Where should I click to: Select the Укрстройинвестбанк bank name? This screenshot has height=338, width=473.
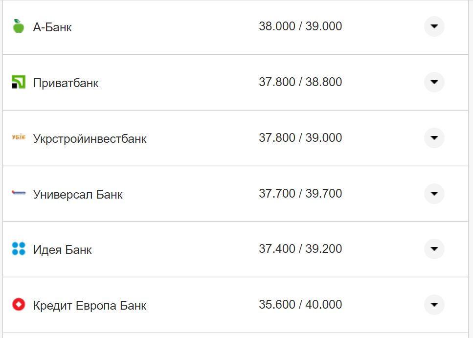click(x=90, y=139)
